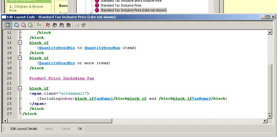Click the Edit Layout Details button
The width and height of the screenshot is (277, 137).
tap(24, 129)
